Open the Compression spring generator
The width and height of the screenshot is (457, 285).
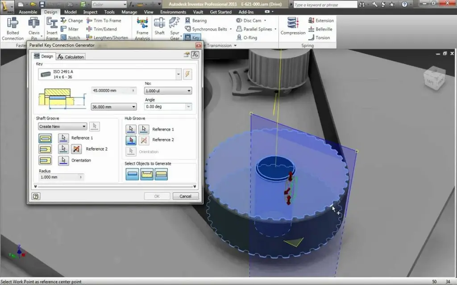point(293,28)
